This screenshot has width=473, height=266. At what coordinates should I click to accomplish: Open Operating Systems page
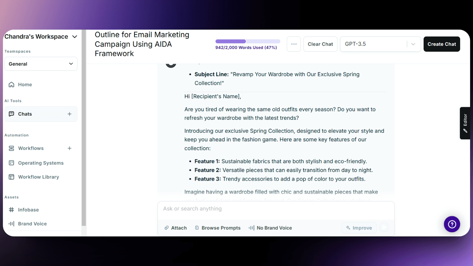pyautogui.click(x=41, y=163)
